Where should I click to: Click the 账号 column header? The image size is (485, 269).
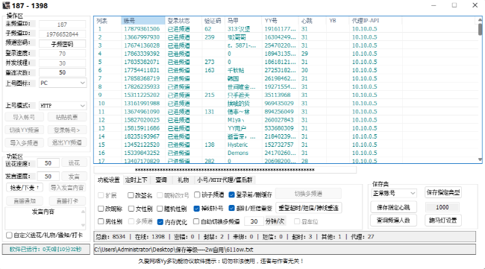coord(143,21)
